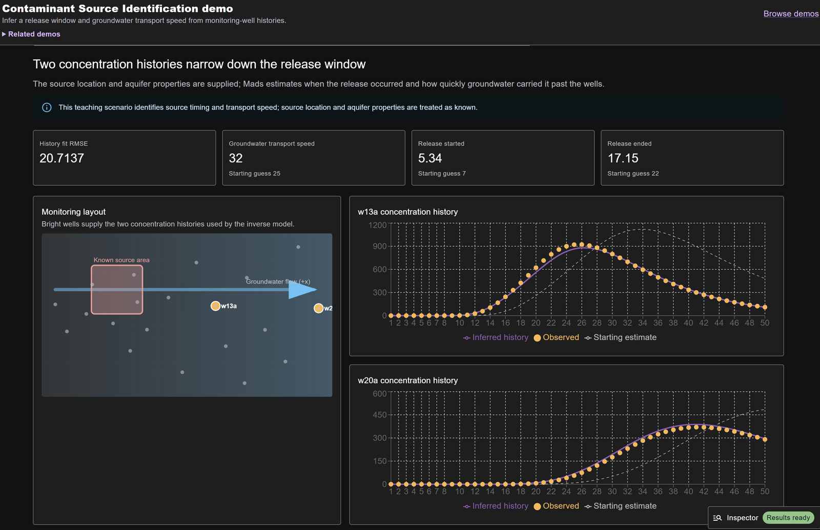Viewport: 820px width, 530px height.
Task: Click the Starting guess 22 text
Action: (x=633, y=174)
